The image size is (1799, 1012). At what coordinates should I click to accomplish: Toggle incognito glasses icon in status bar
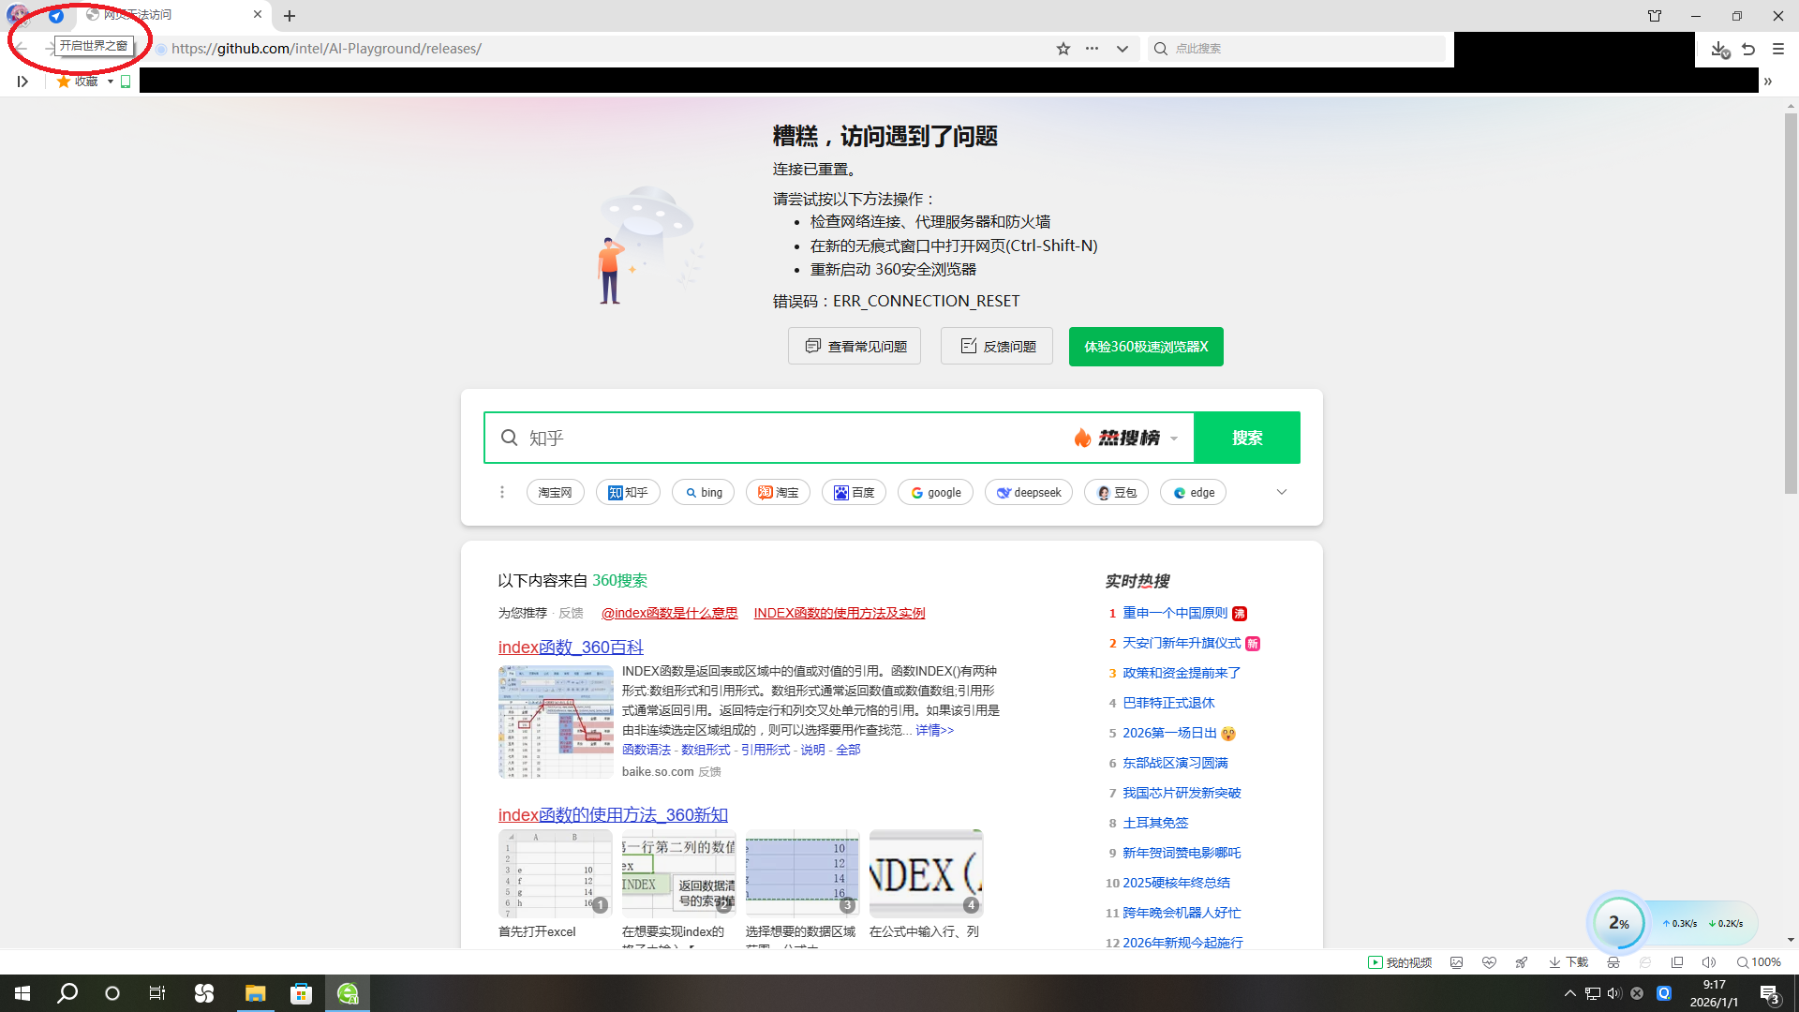pos(1613,962)
